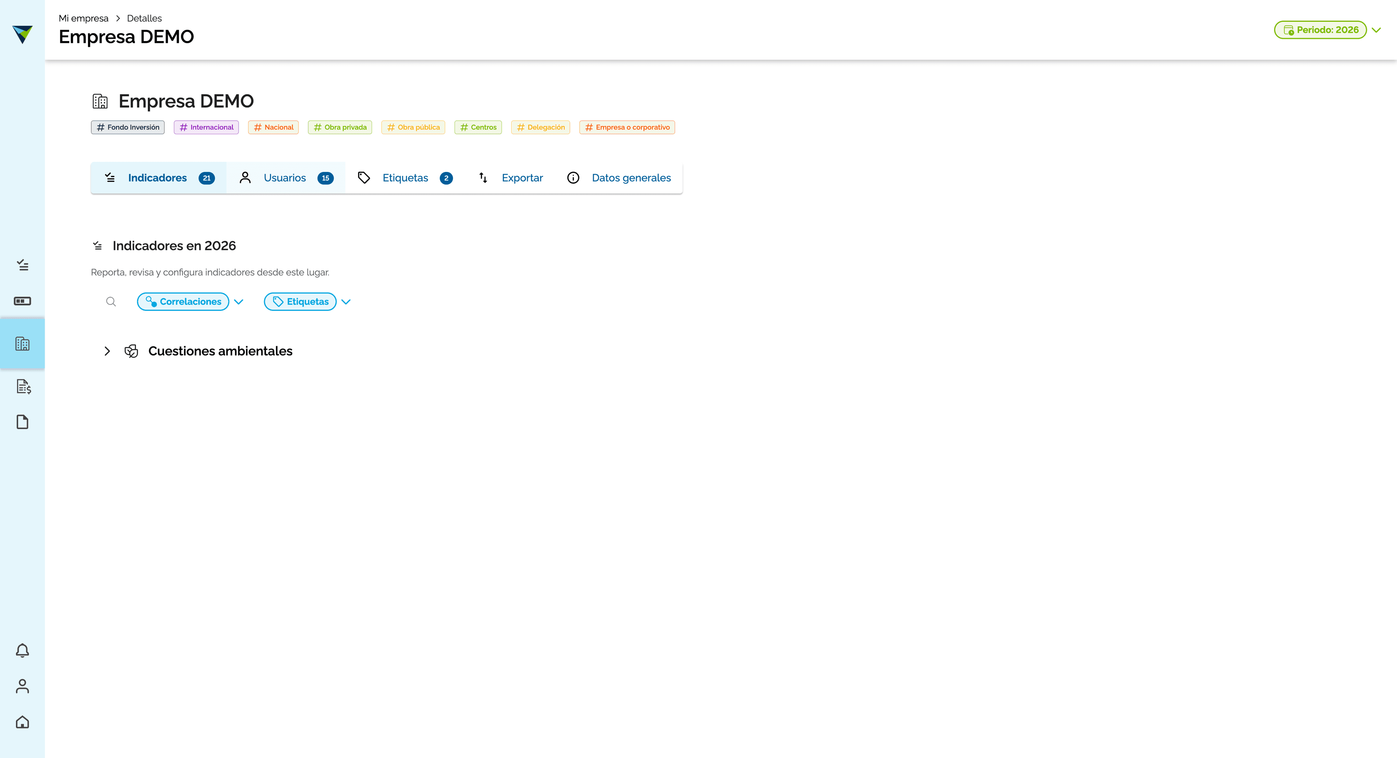Screen dimensions: 1397x758
Task: Click the Etiquetas filter pill
Action: click(x=301, y=302)
